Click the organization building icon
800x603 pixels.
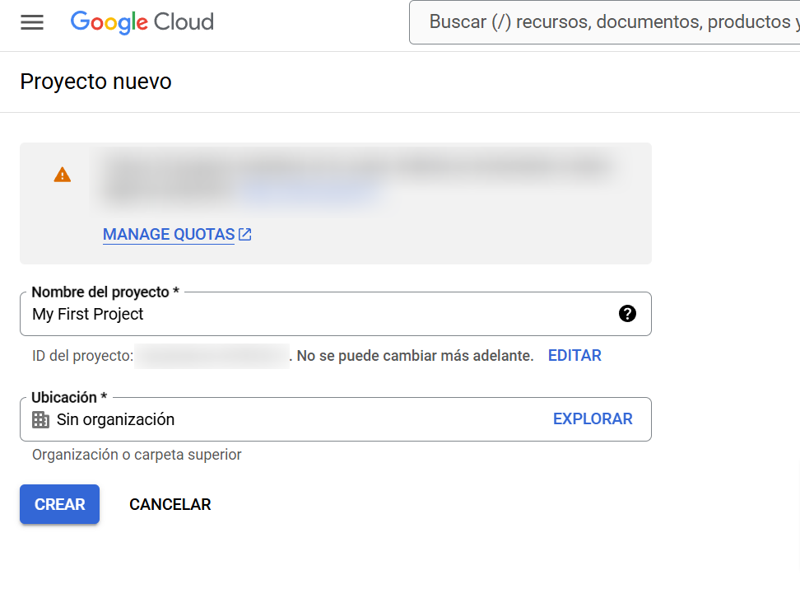[40, 420]
